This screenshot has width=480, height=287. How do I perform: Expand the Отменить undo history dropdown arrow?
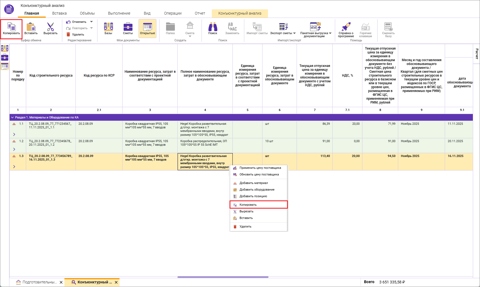click(91, 22)
